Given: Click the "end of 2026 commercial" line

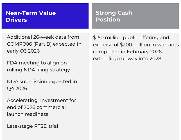Looking at the screenshot, I should [36, 107].
